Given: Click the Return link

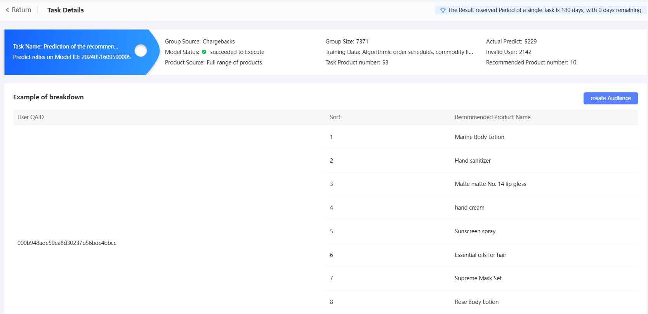Looking at the screenshot, I should pos(19,10).
